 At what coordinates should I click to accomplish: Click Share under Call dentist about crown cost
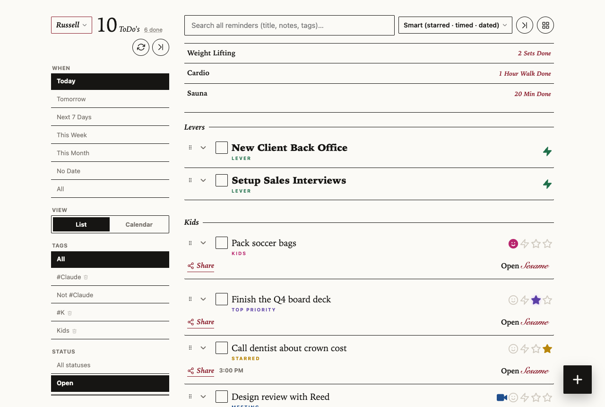pyautogui.click(x=201, y=371)
